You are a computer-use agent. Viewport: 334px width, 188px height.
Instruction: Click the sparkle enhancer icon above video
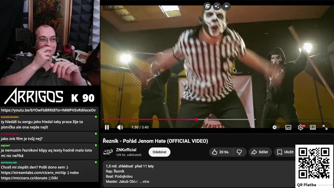pos(217,6)
